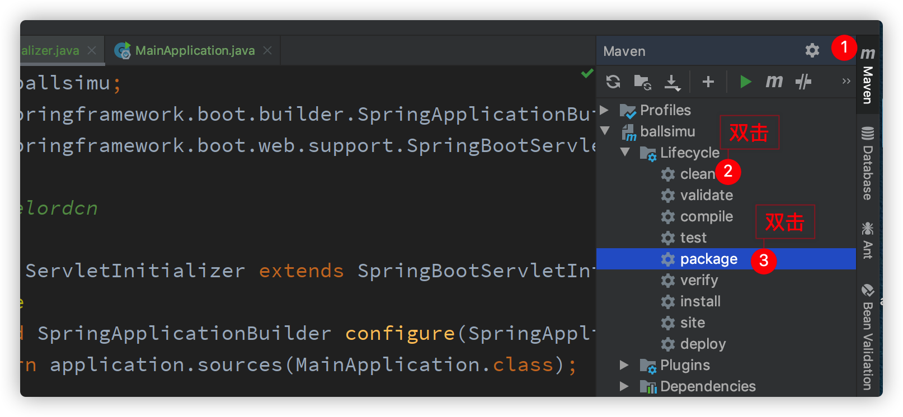Show more Maven toolbar actions chevron
Screen dimensions: 903x417
[846, 82]
